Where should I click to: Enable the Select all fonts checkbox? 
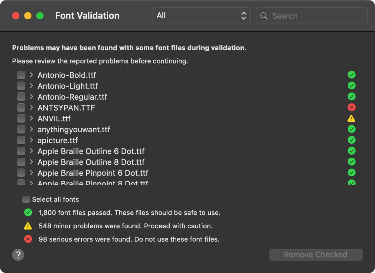tap(26, 199)
